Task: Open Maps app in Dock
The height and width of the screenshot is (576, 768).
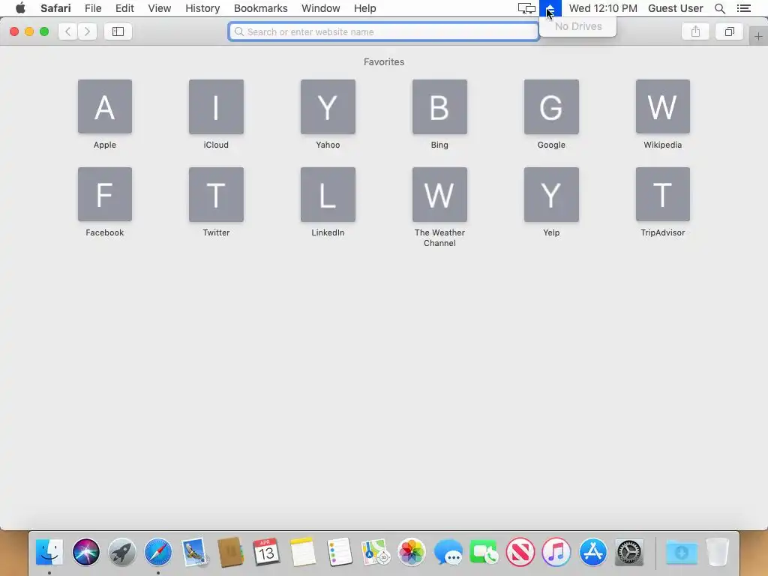Action: [x=375, y=552]
